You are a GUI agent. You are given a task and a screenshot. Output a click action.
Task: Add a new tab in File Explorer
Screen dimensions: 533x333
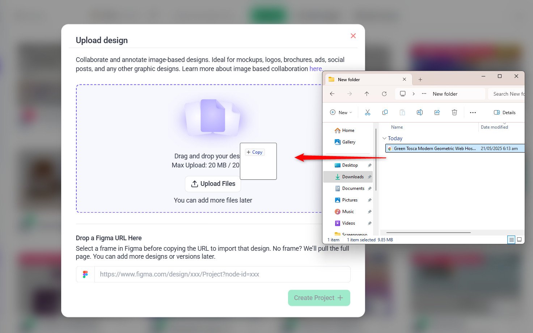pyautogui.click(x=420, y=80)
